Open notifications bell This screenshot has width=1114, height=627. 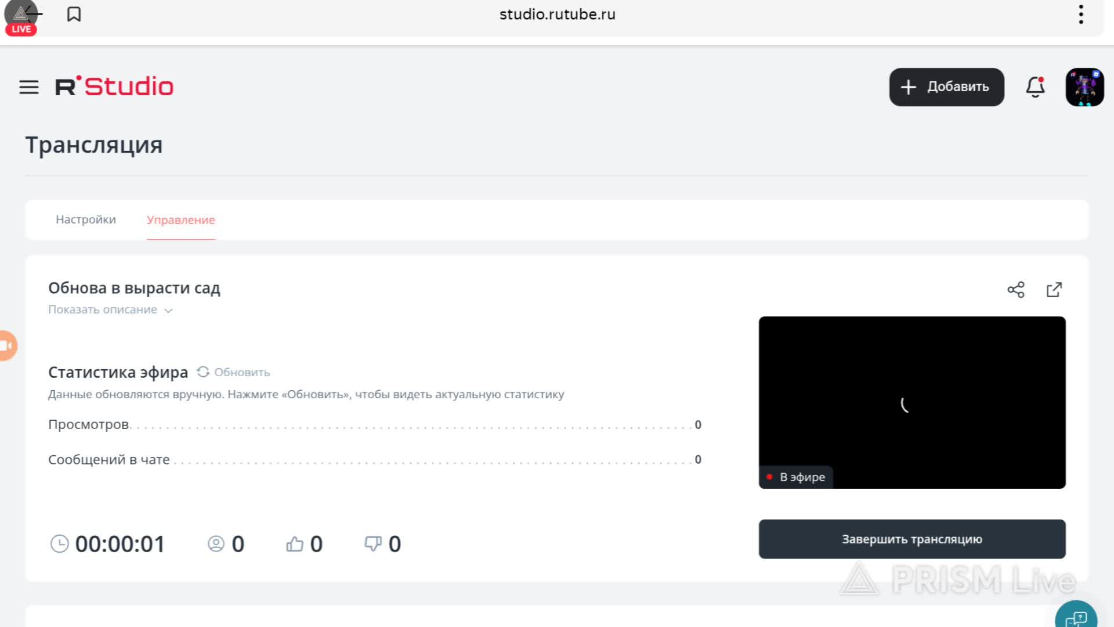click(1035, 87)
